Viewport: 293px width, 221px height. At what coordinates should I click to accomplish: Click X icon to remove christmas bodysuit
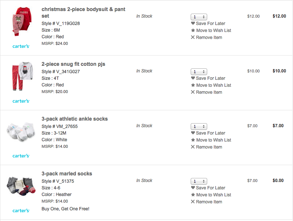[x=193, y=38]
